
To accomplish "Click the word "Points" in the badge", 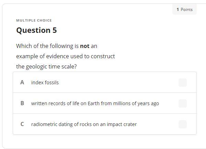I will (186, 10).
